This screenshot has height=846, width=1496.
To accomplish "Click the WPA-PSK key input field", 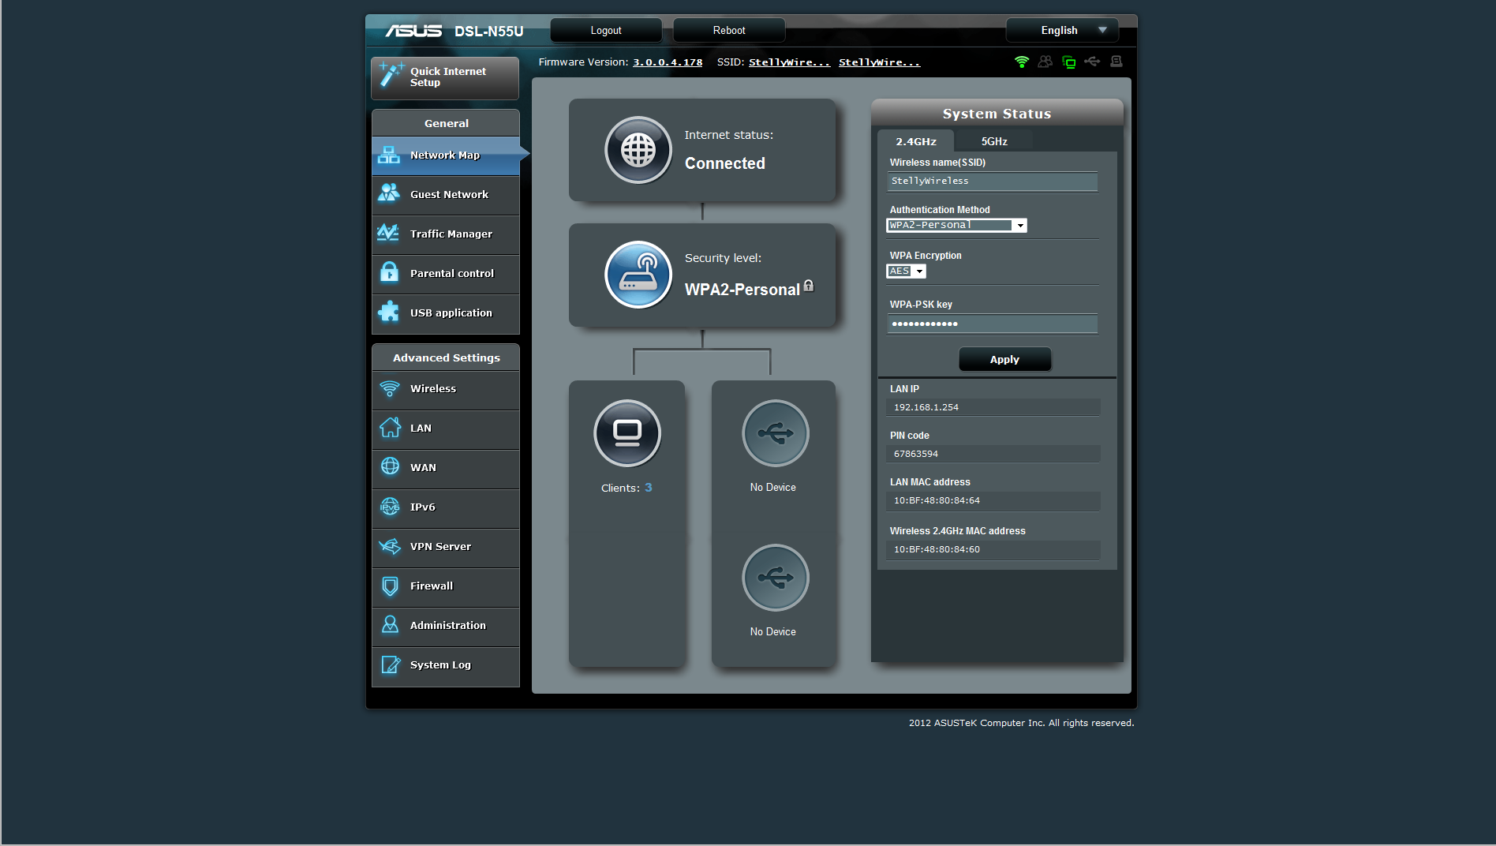I will 992,324.
